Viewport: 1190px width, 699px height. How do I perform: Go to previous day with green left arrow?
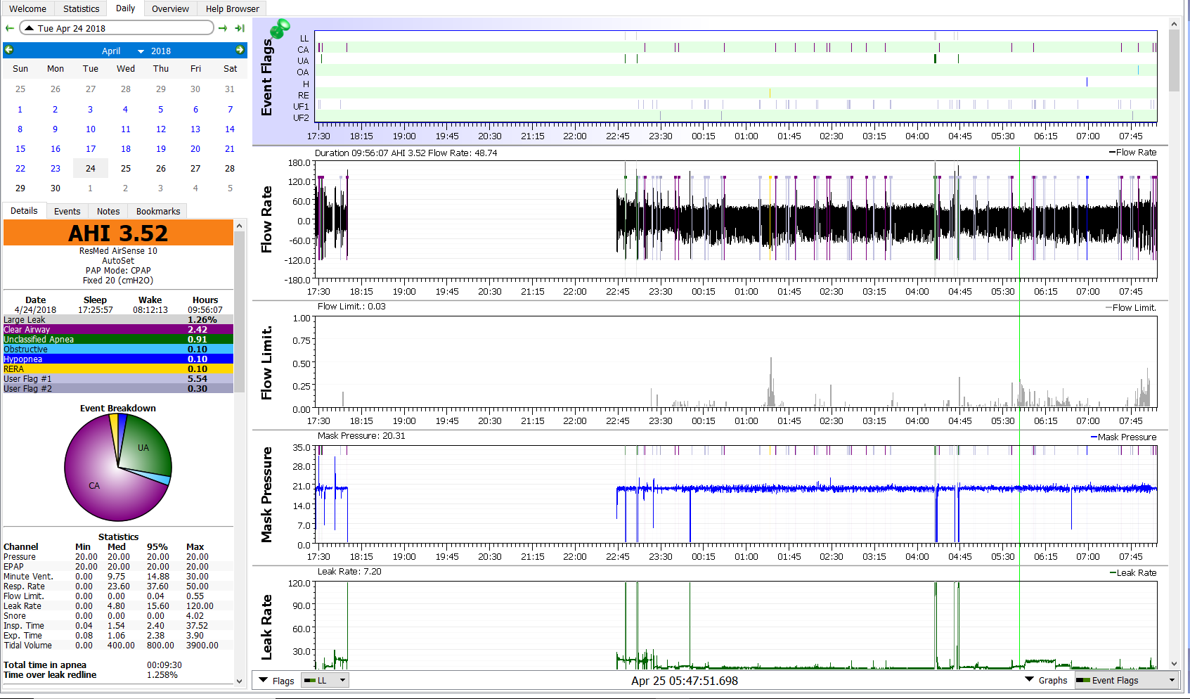(x=9, y=28)
